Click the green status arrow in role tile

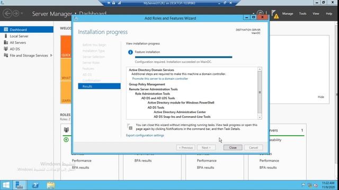(x=66, y=139)
